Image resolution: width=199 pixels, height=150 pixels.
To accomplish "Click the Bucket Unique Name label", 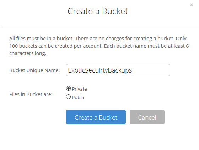I will tap(34, 70).
